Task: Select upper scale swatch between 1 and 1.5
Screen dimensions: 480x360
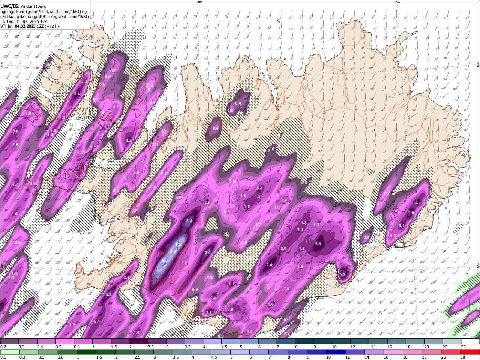Action: pos(101,341)
